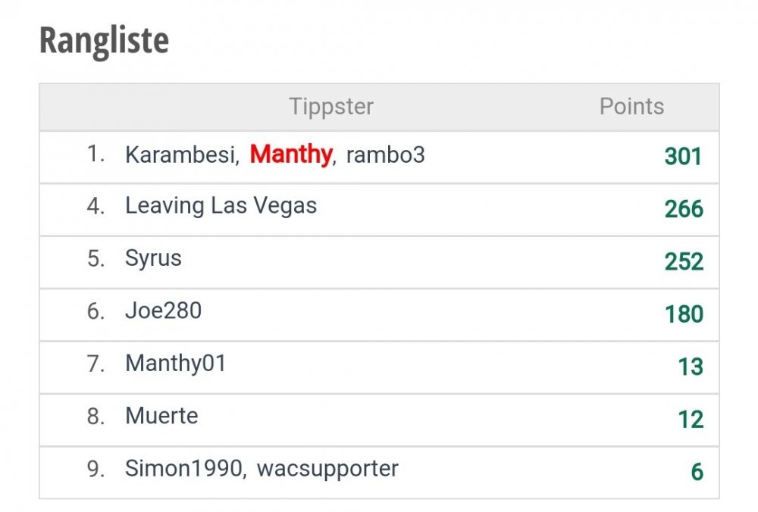758x512 pixels.
Task: Click the Rangliste heading
Action: point(104,41)
